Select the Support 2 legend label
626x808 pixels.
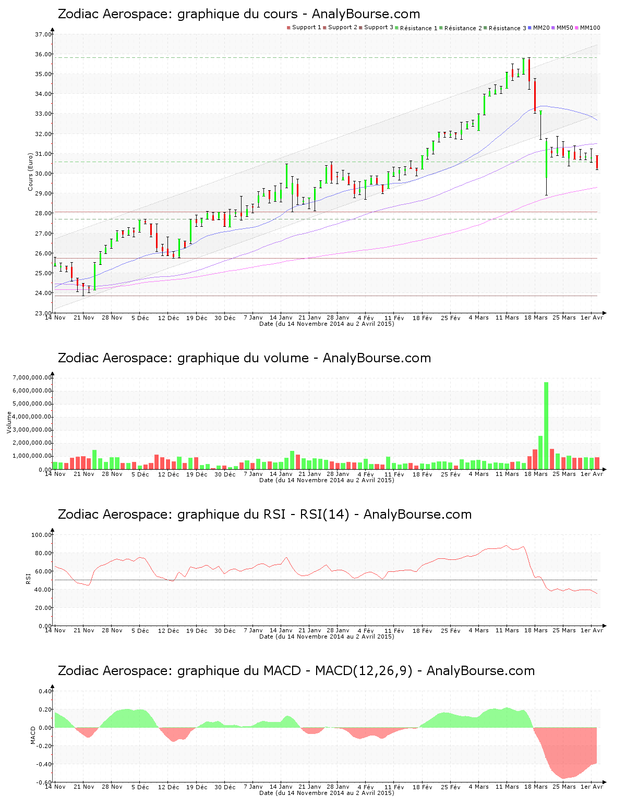click(x=343, y=28)
